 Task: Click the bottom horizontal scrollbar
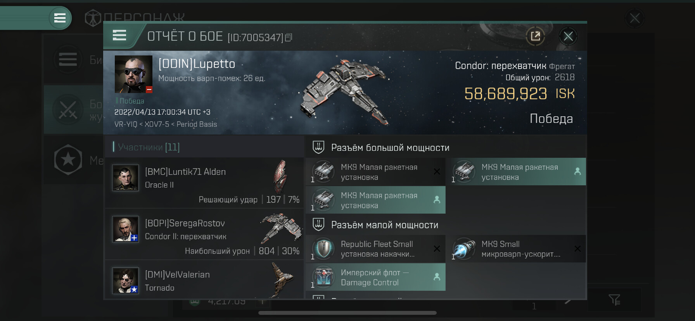[x=347, y=313]
